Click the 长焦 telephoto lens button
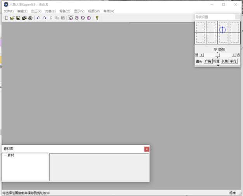The width and height of the screenshot is (243, 196). [x=225, y=61]
